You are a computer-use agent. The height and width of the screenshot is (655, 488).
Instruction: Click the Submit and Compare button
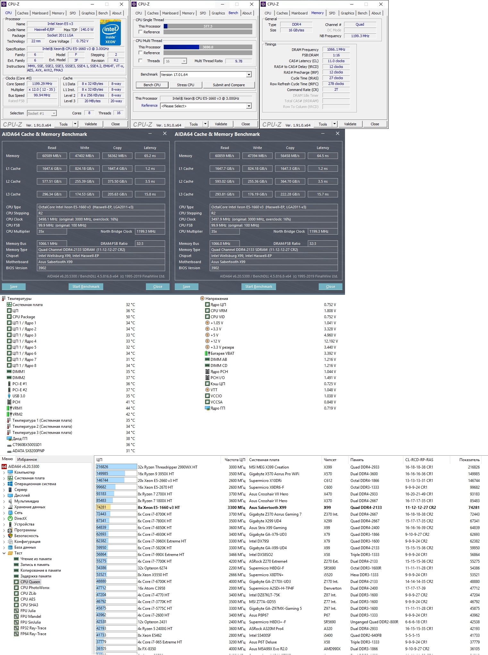click(229, 85)
